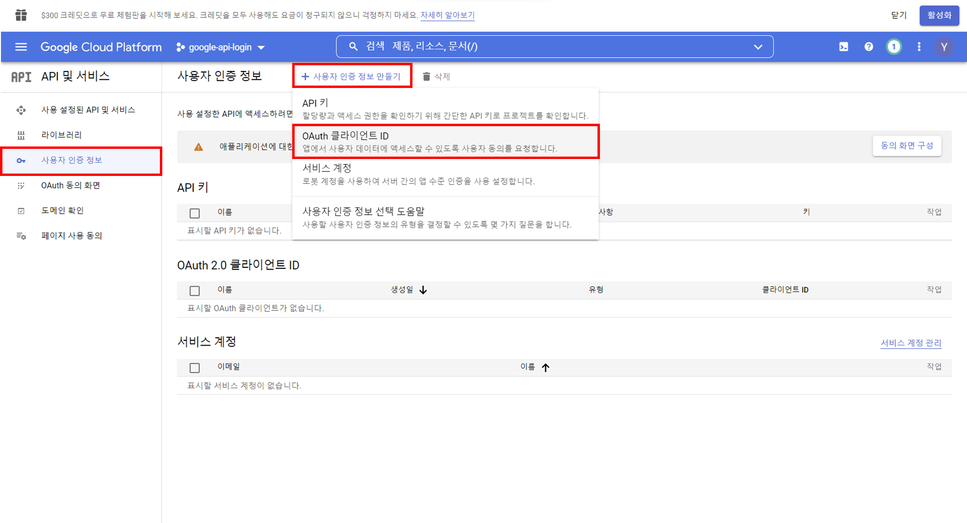Click the search input field
Viewport: 967px width, 523px height.
click(x=555, y=46)
